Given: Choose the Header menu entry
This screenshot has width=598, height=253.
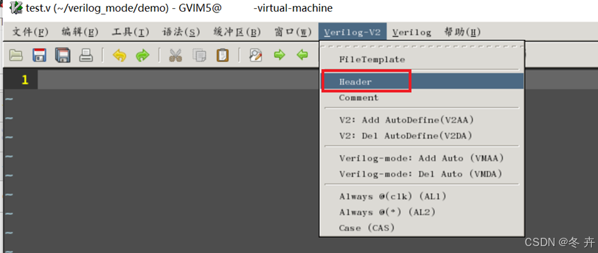Looking at the screenshot, I should pos(422,82).
